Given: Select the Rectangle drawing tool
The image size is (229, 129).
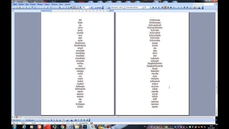Looking at the screenshot, I should tap(43, 120).
